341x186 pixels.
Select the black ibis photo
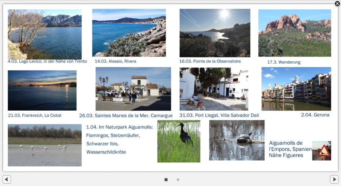[179, 141]
